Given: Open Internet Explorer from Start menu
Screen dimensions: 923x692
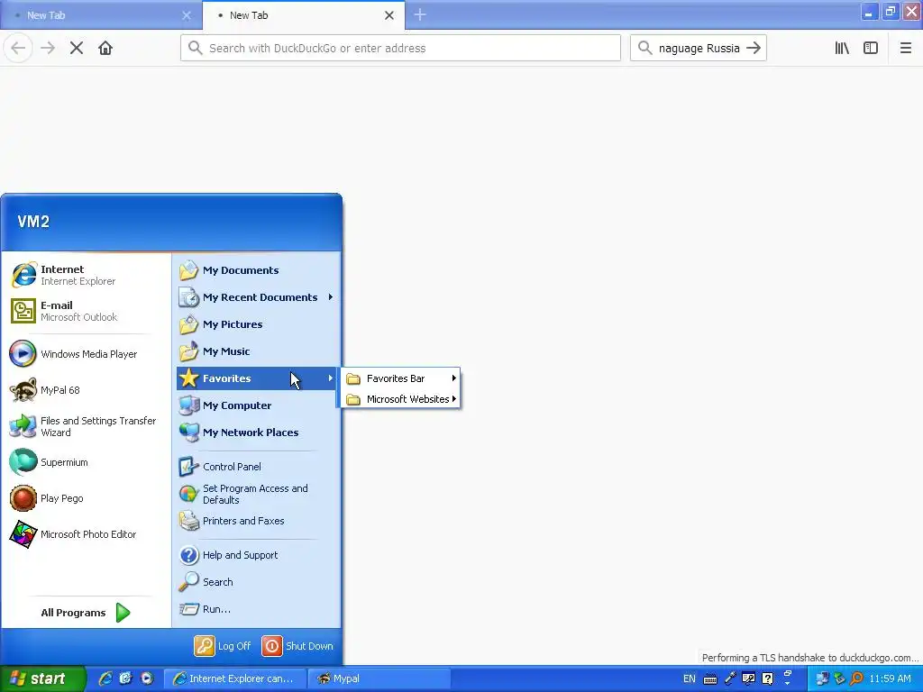Looking at the screenshot, I should click(87, 275).
